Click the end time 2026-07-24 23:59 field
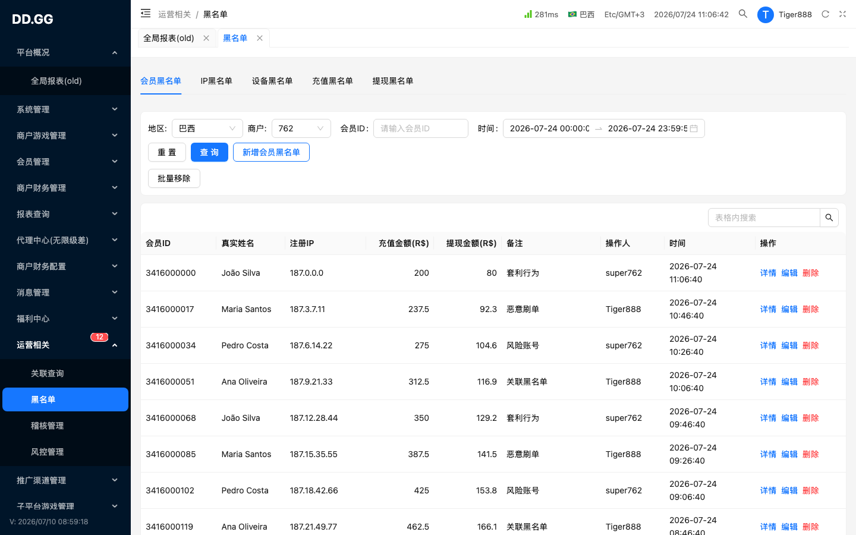 click(647, 128)
